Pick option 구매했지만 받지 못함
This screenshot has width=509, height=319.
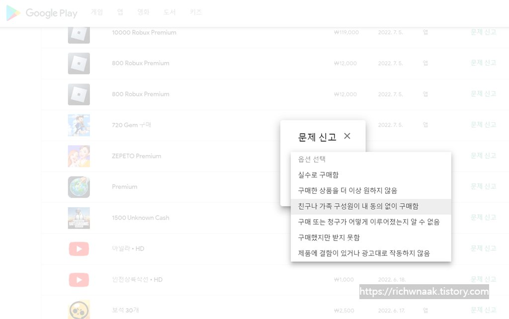371,238
